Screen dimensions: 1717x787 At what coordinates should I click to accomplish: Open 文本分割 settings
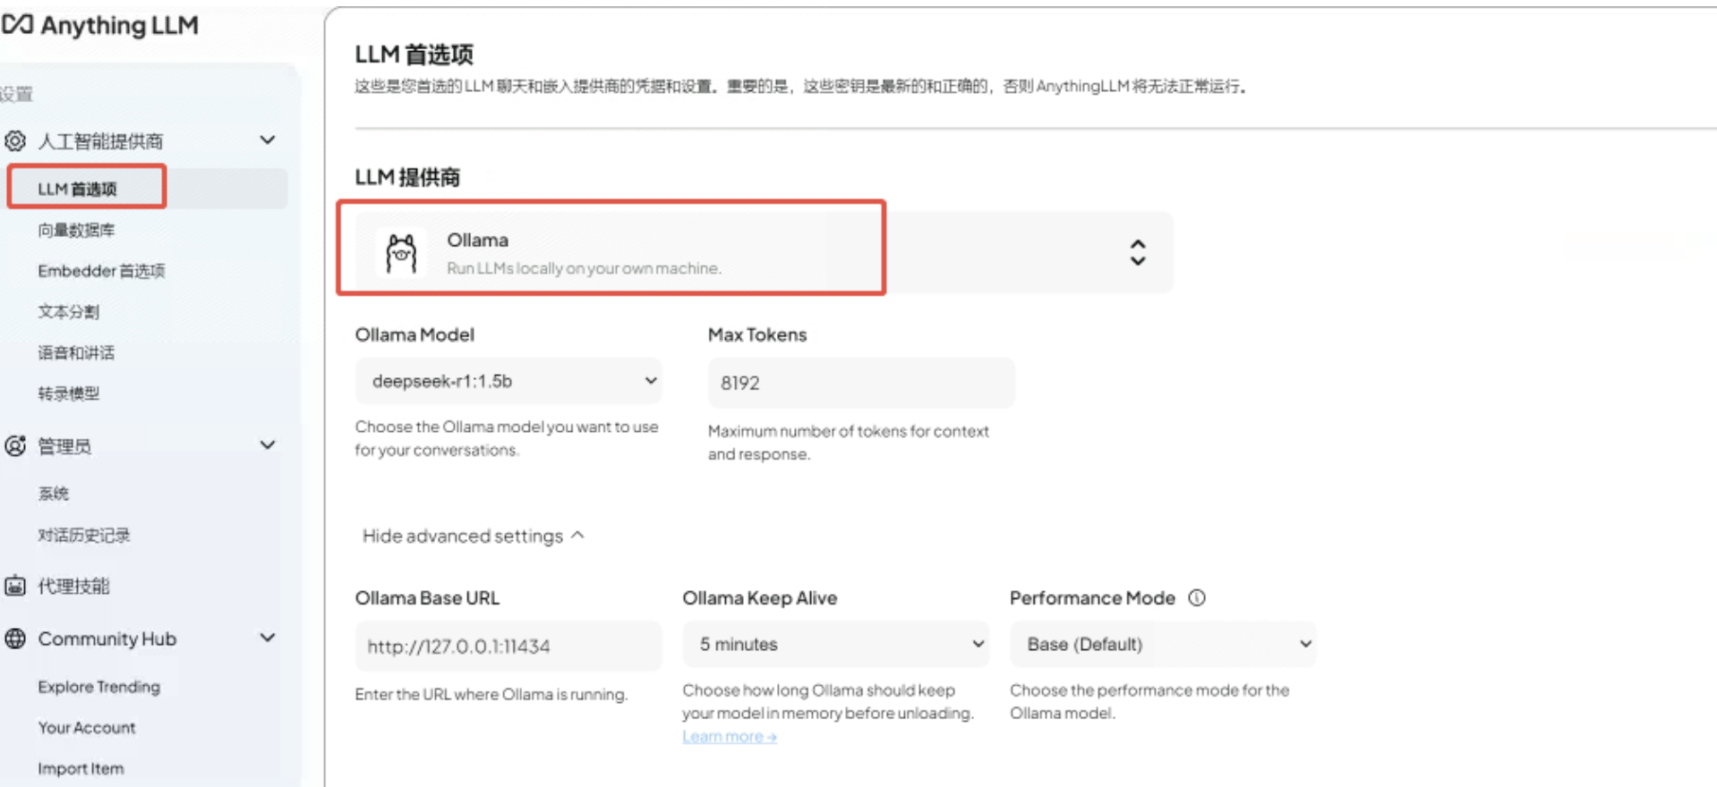tap(68, 311)
